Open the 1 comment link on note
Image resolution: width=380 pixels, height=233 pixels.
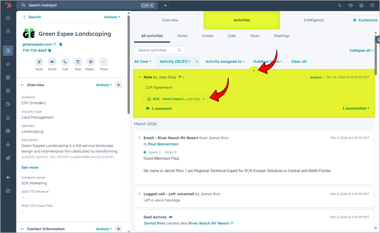click(159, 109)
